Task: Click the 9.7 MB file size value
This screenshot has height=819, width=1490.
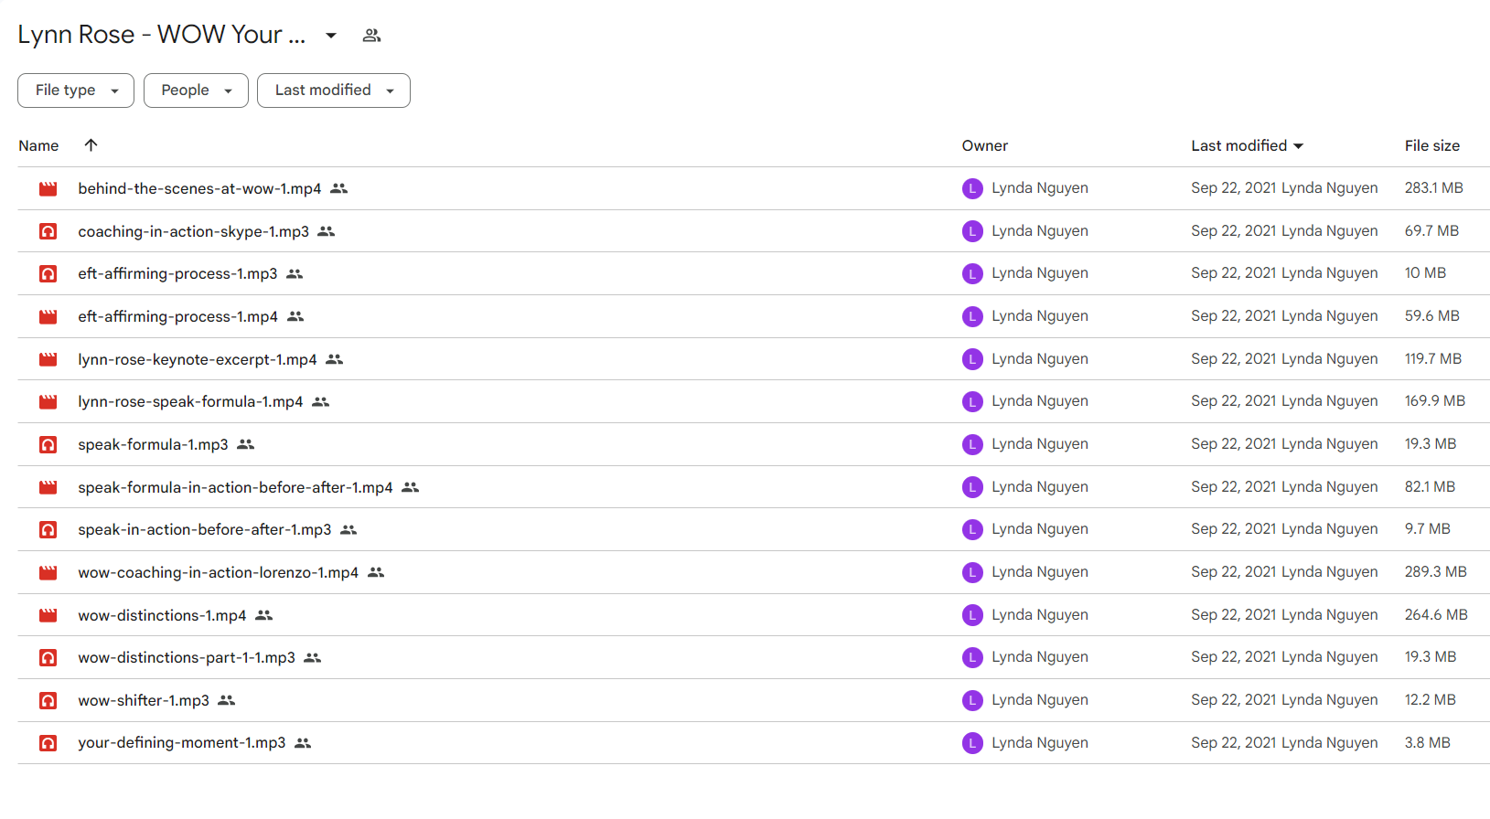Action: (x=1428, y=528)
